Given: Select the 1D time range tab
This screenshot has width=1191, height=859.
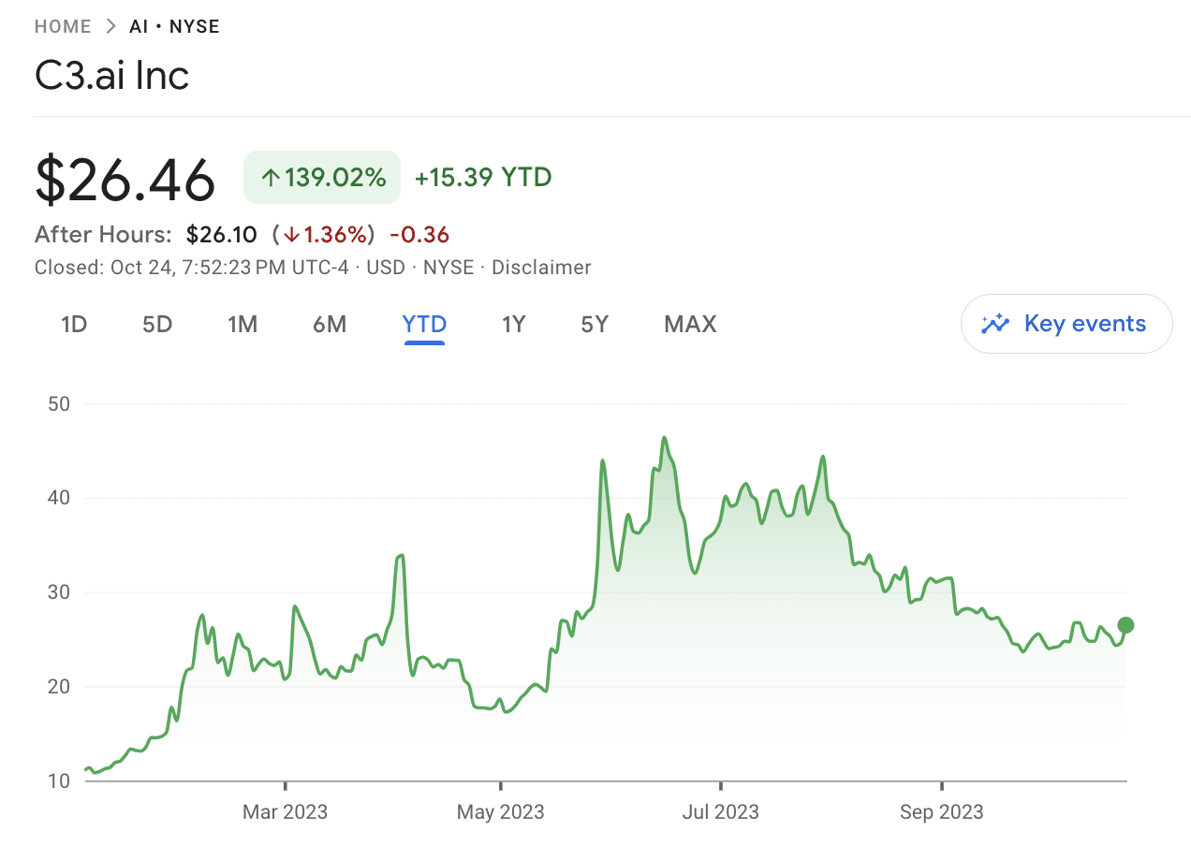Looking at the screenshot, I should (x=74, y=325).
